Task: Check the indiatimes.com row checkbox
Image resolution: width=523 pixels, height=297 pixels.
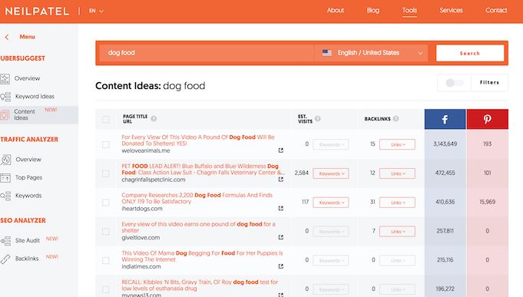Action: (106, 261)
